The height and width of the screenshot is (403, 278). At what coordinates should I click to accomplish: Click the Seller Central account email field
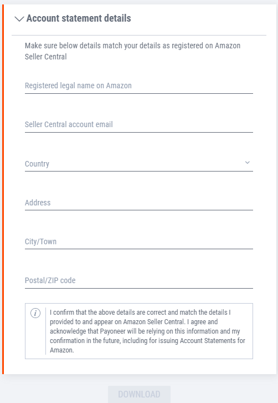coord(139,125)
